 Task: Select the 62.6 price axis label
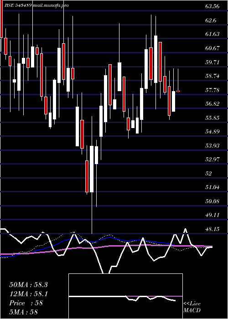pos(212,21)
